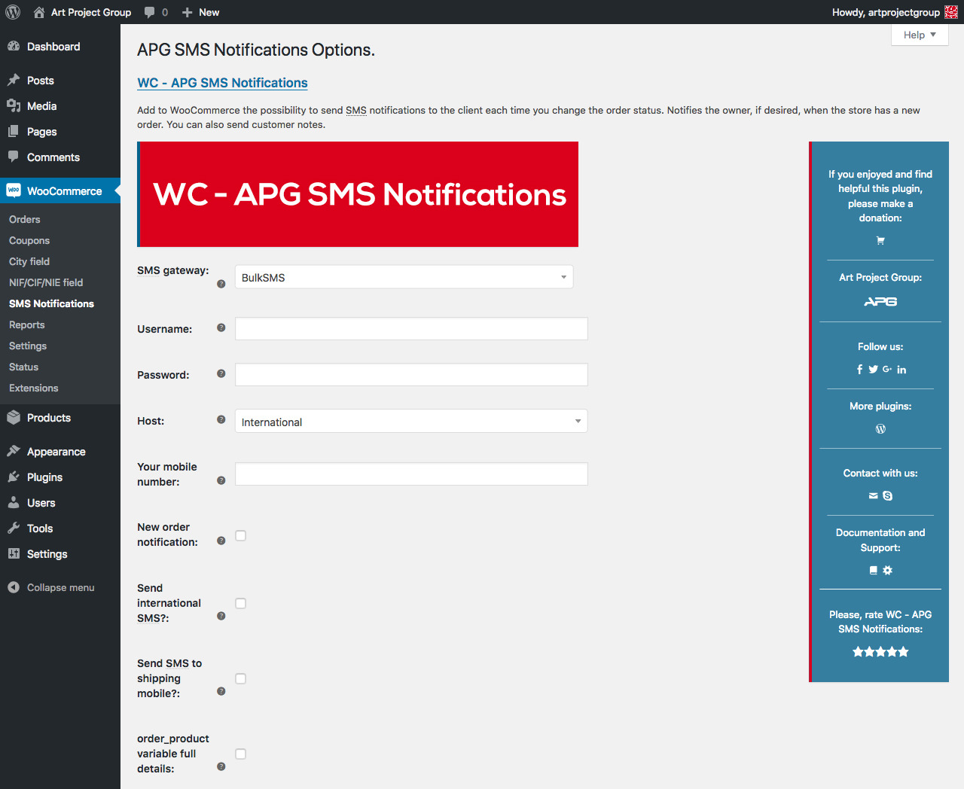The height and width of the screenshot is (789, 964).
Task: Open Plugins in sidebar
Action: [x=60, y=477]
